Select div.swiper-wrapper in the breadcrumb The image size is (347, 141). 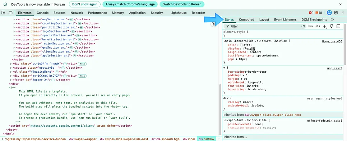click(83, 139)
